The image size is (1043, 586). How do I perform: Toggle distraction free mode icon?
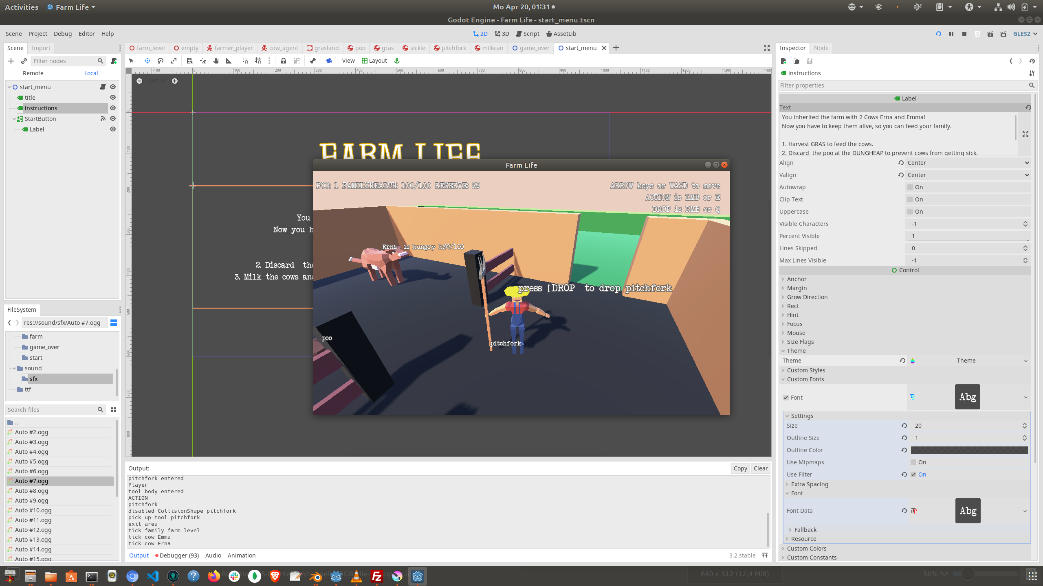(x=766, y=48)
